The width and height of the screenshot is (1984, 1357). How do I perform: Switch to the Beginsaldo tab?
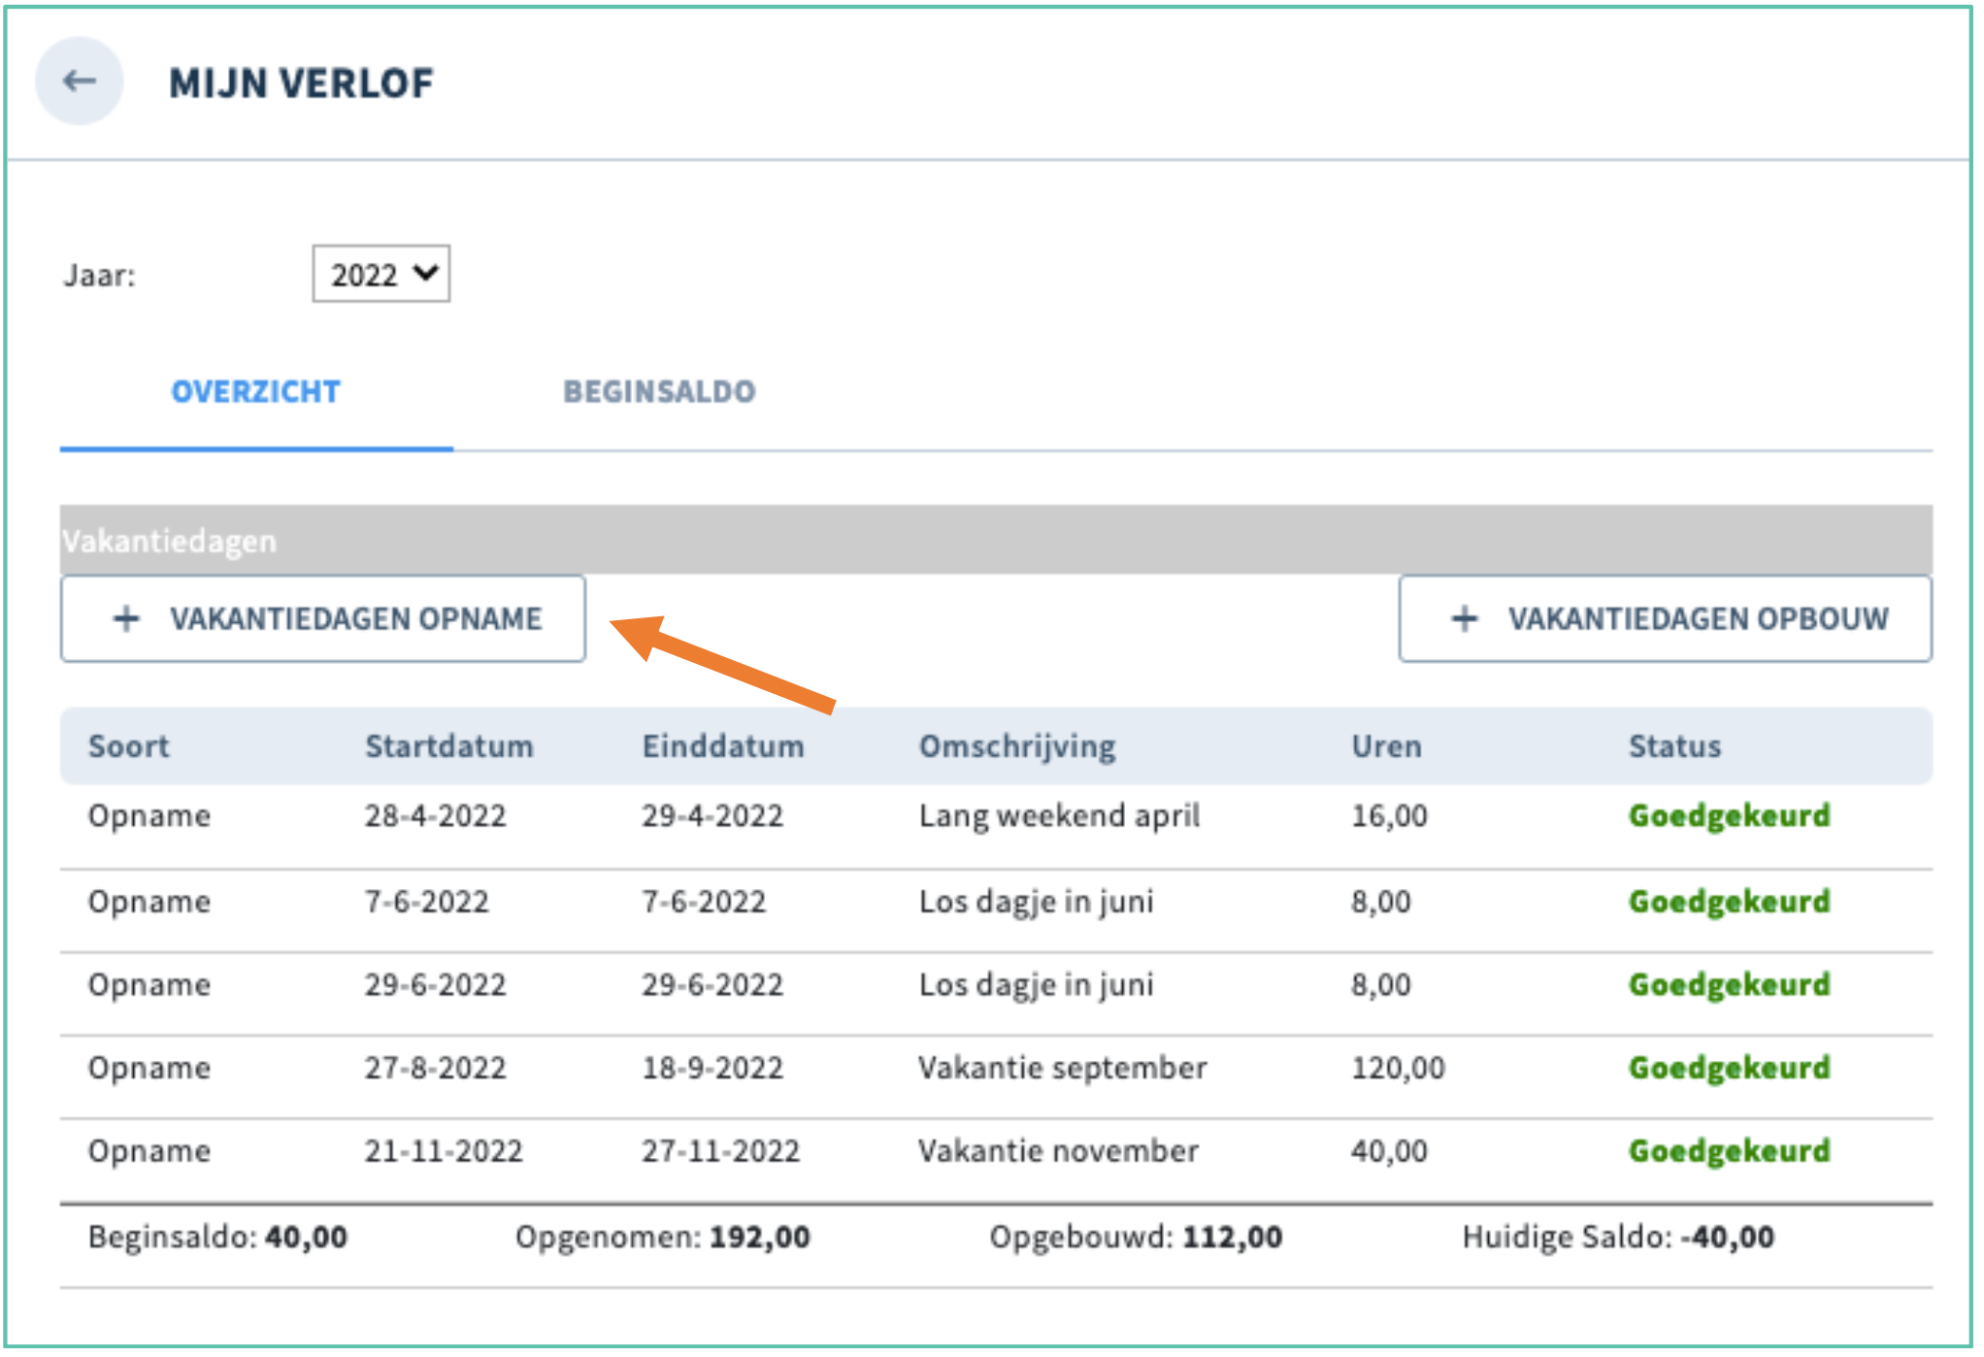tap(659, 392)
